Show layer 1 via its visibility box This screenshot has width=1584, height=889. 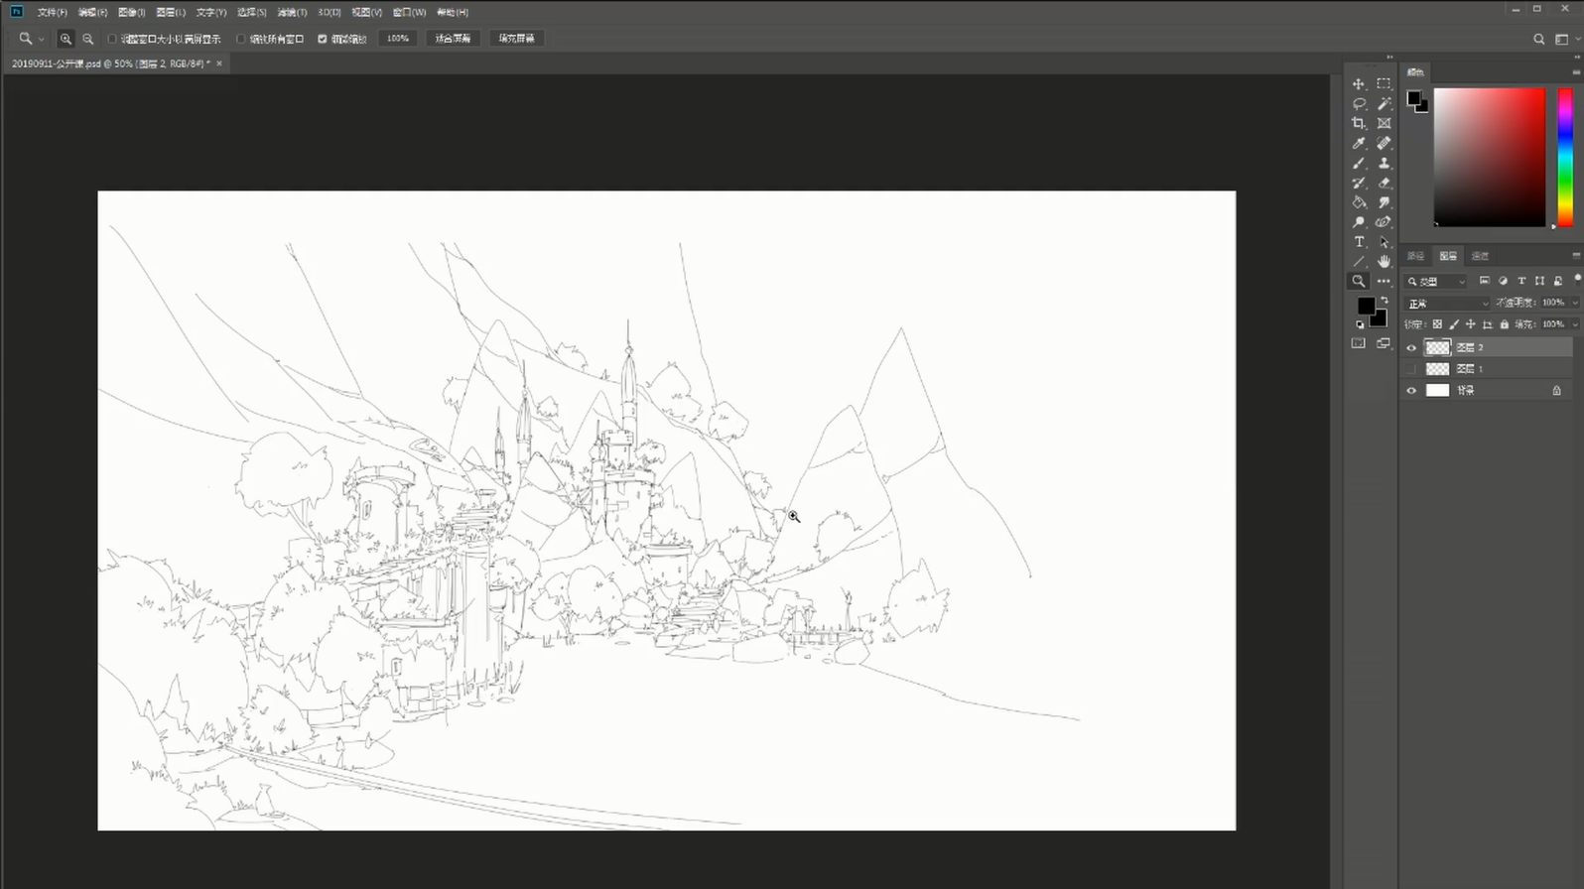[1411, 369]
